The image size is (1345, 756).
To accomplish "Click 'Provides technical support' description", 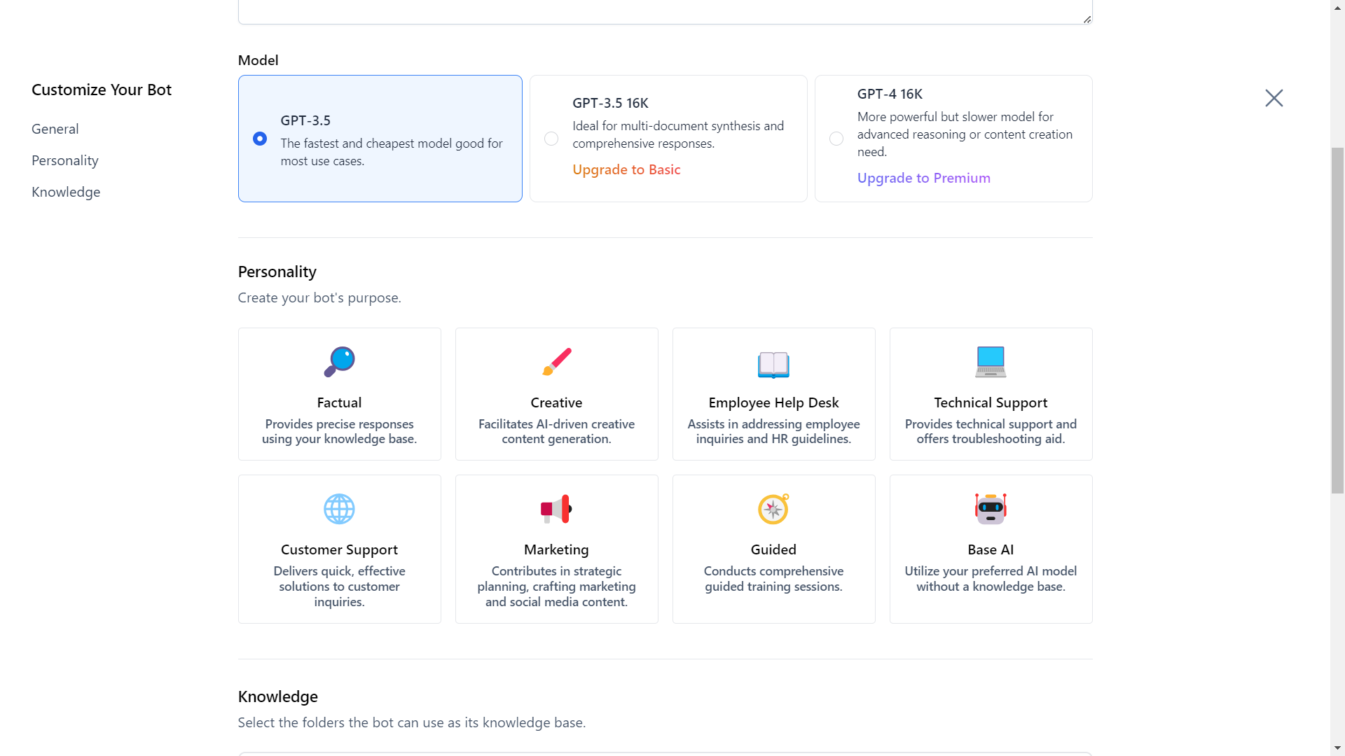I will click(991, 431).
